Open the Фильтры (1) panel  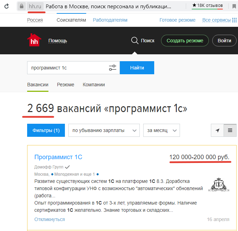click(46, 130)
